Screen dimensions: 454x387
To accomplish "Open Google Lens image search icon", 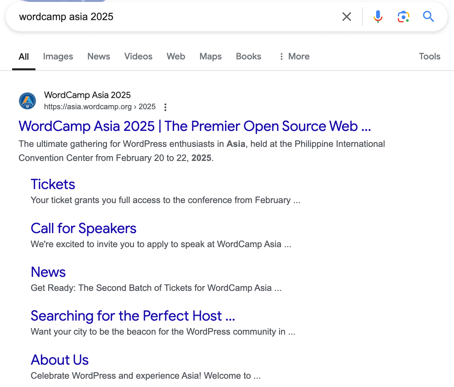I will point(404,17).
